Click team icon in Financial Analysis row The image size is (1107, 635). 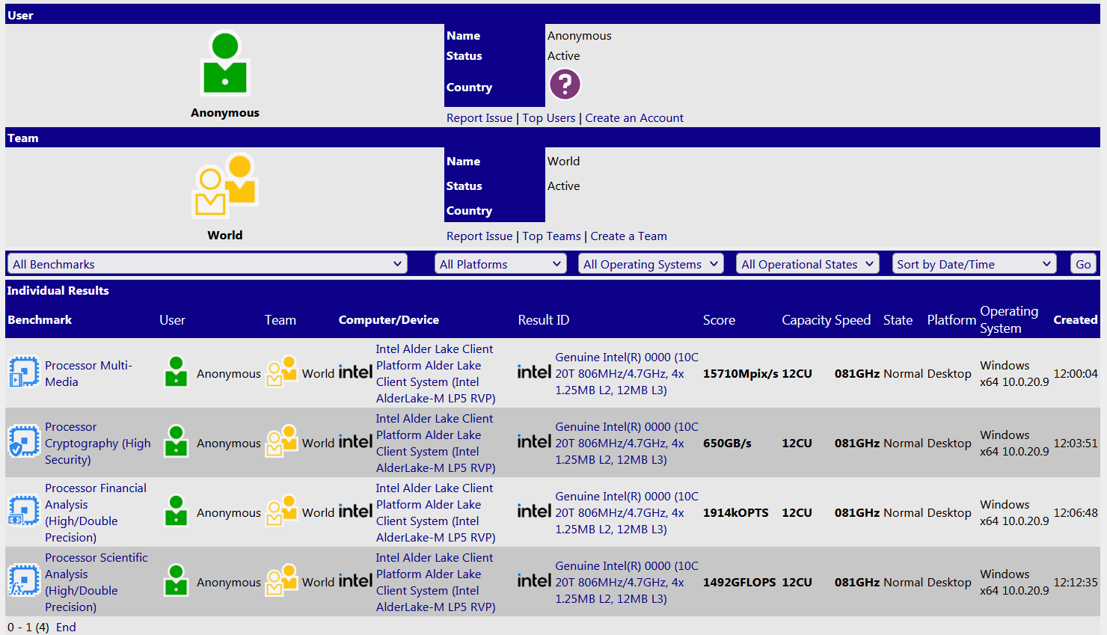282,511
